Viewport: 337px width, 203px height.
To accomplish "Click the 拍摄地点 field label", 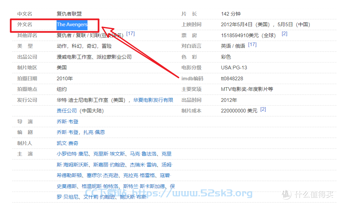I will pos(27,89).
